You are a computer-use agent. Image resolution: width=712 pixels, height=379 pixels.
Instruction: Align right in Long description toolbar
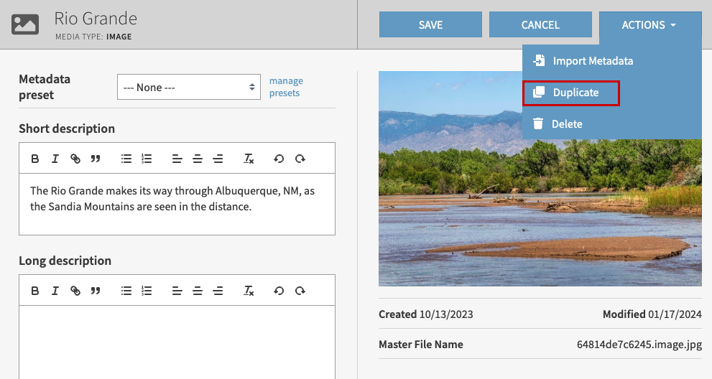[218, 291]
